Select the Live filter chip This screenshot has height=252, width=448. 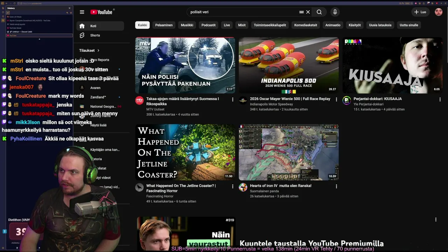227,25
